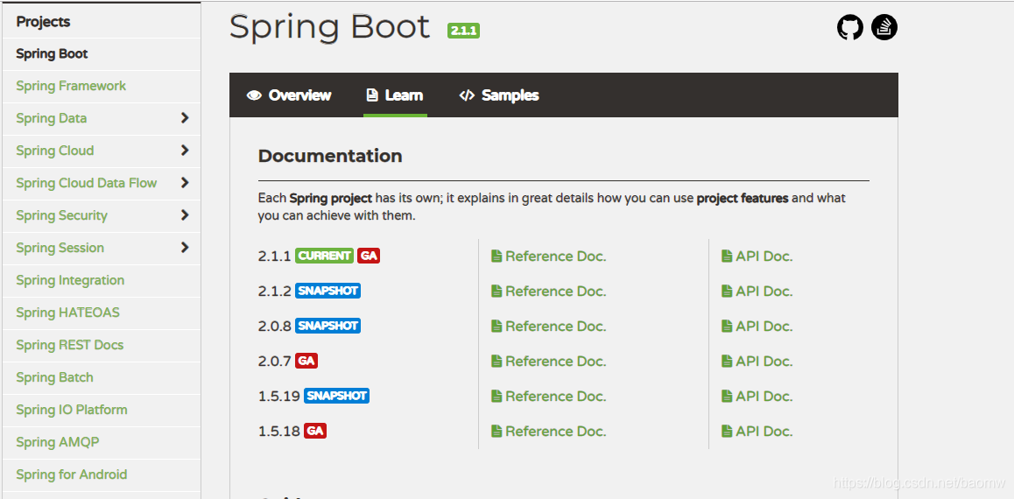Open API Doc. for 1.5.19 snapshot

point(757,396)
